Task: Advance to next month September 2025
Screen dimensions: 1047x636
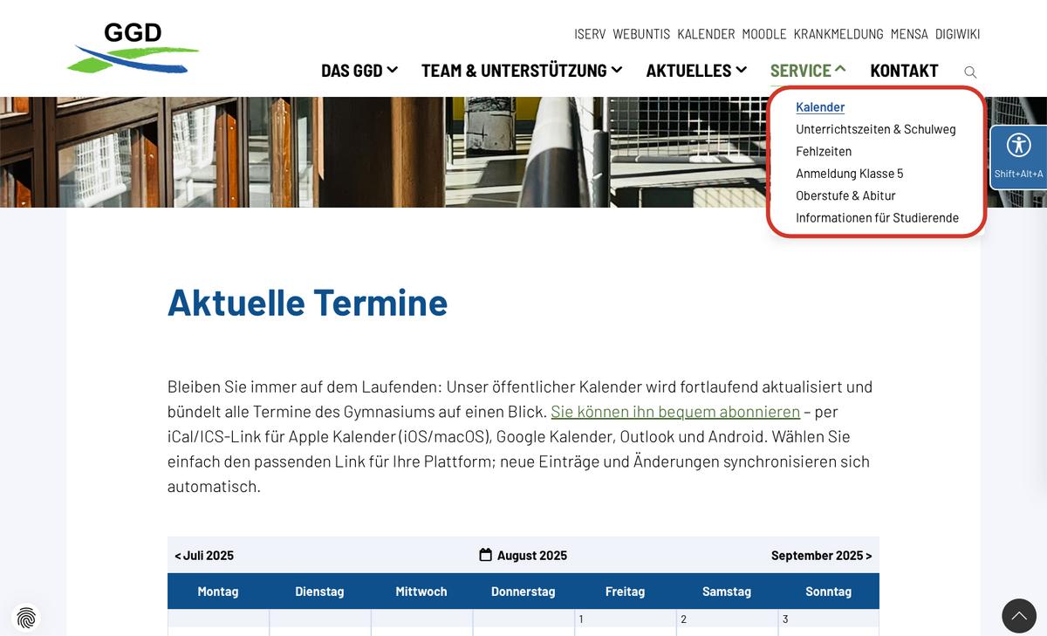Action: coord(821,555)
